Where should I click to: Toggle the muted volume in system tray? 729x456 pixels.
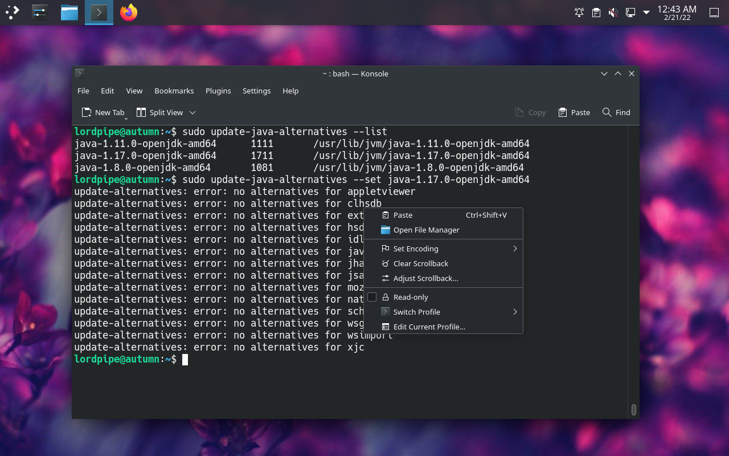(x=613, y=12)
